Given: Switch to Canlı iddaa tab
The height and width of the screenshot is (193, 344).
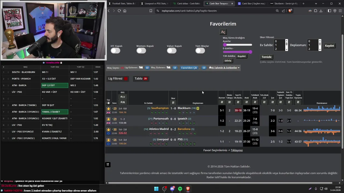Looking at the screenshot, I should pos(187,3).
